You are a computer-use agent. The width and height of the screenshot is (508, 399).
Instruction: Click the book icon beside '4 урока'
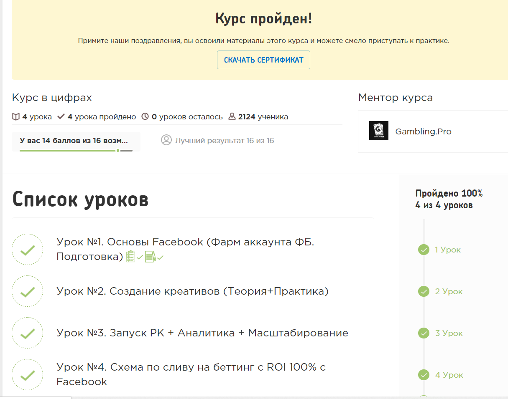tap(16, 117)
